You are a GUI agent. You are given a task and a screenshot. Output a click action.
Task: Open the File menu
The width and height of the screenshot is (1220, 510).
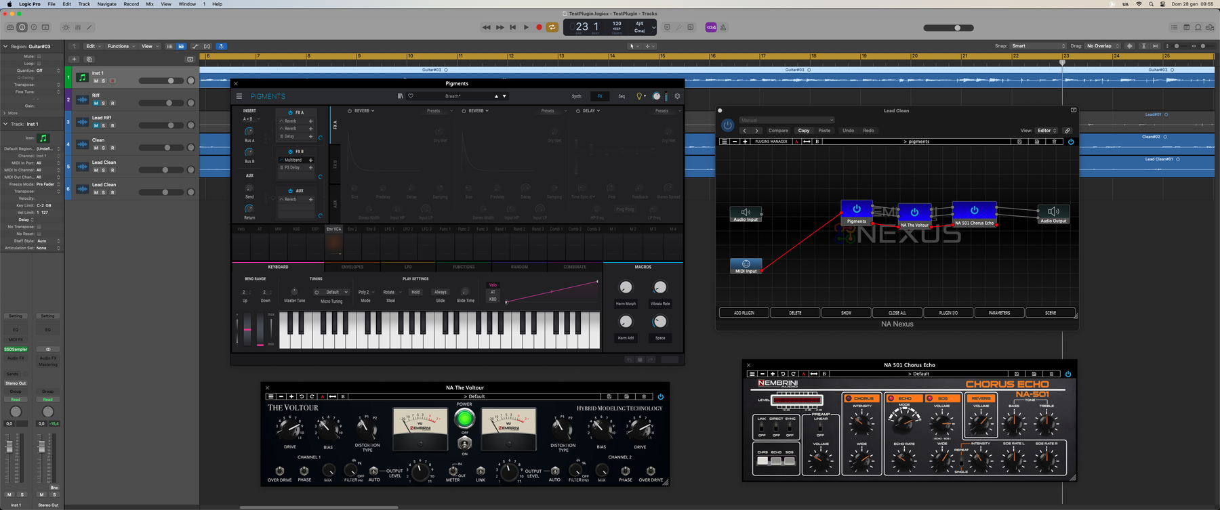click(x=52, y=4)
